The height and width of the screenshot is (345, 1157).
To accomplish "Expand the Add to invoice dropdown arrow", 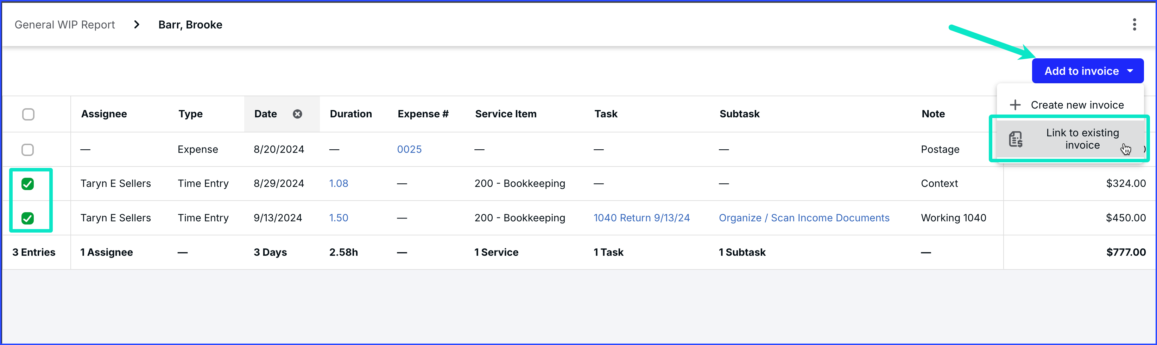I will [x=1130, y=71].
